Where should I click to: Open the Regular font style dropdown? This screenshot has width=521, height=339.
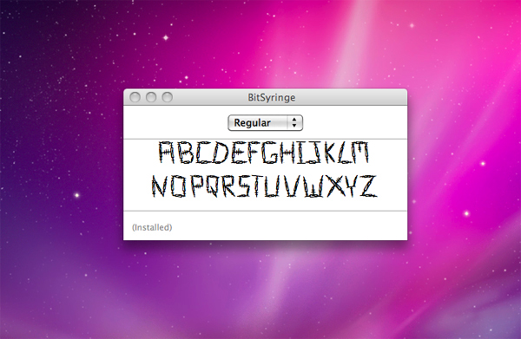(265, 123)
